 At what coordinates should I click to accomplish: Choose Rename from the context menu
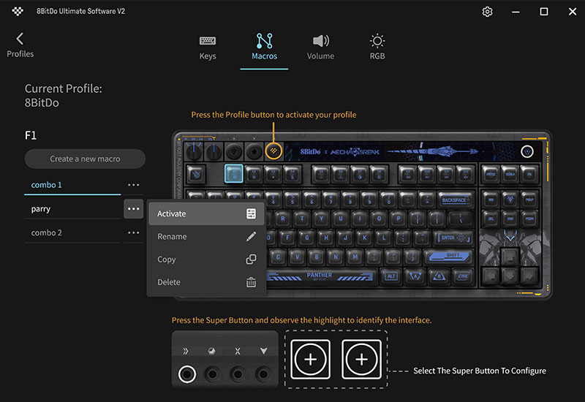[x=206, y=236]
